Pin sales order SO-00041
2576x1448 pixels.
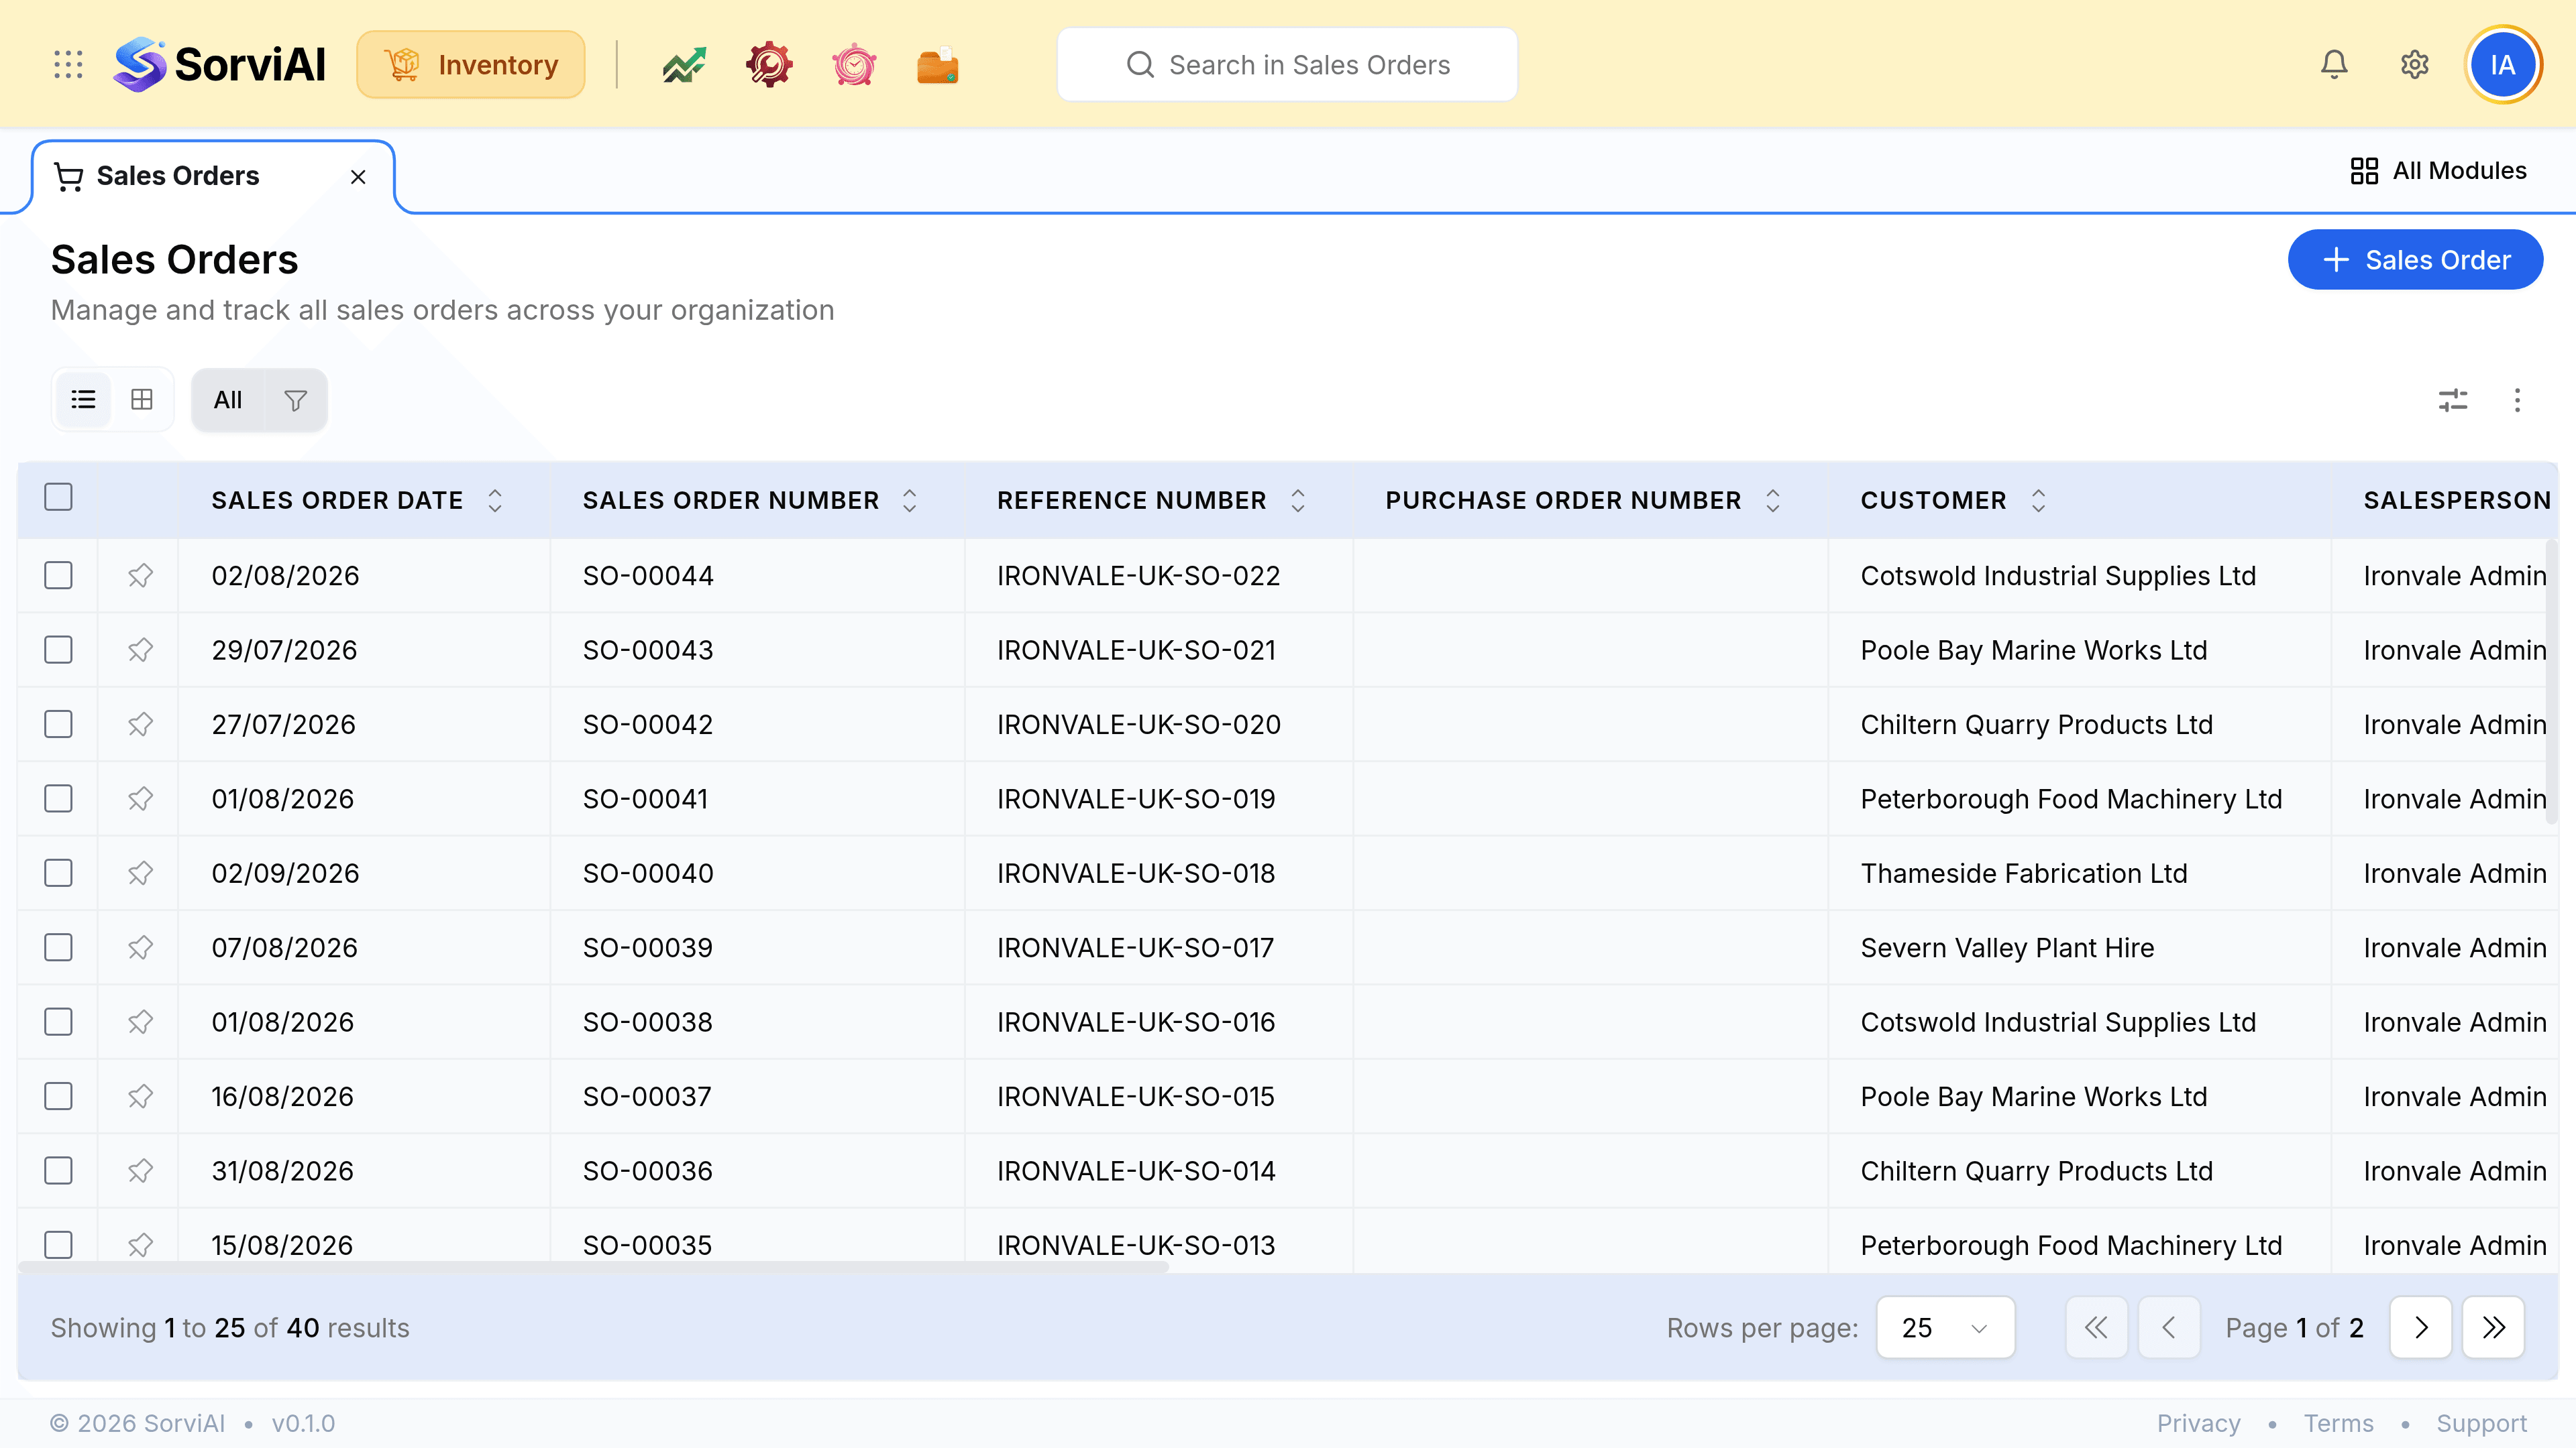tap(140, 798)
